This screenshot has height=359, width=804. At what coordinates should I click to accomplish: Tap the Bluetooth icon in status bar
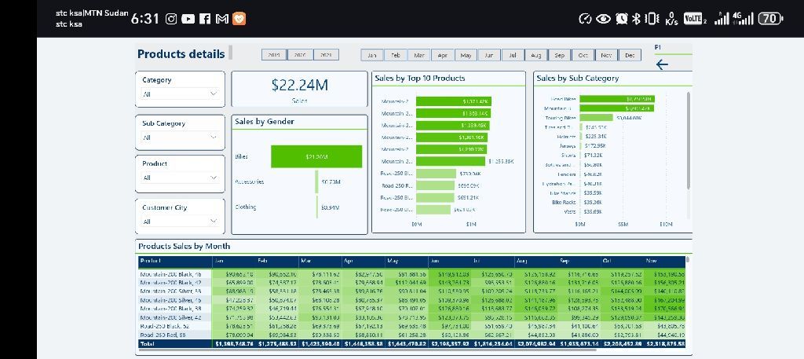coord(637,19)
